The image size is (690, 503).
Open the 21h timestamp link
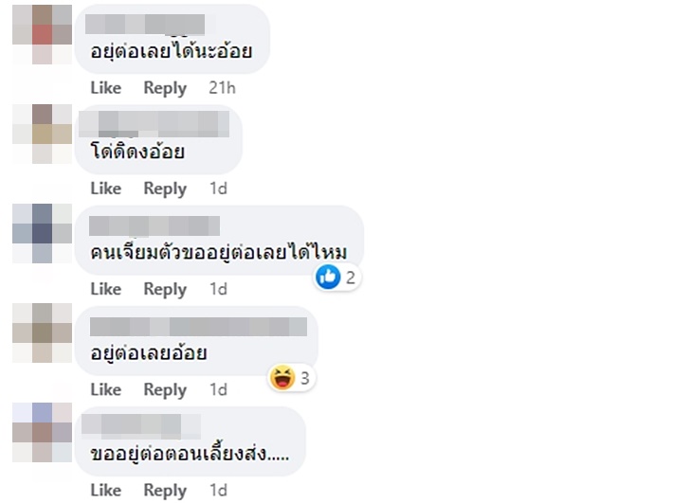[222, 88]
